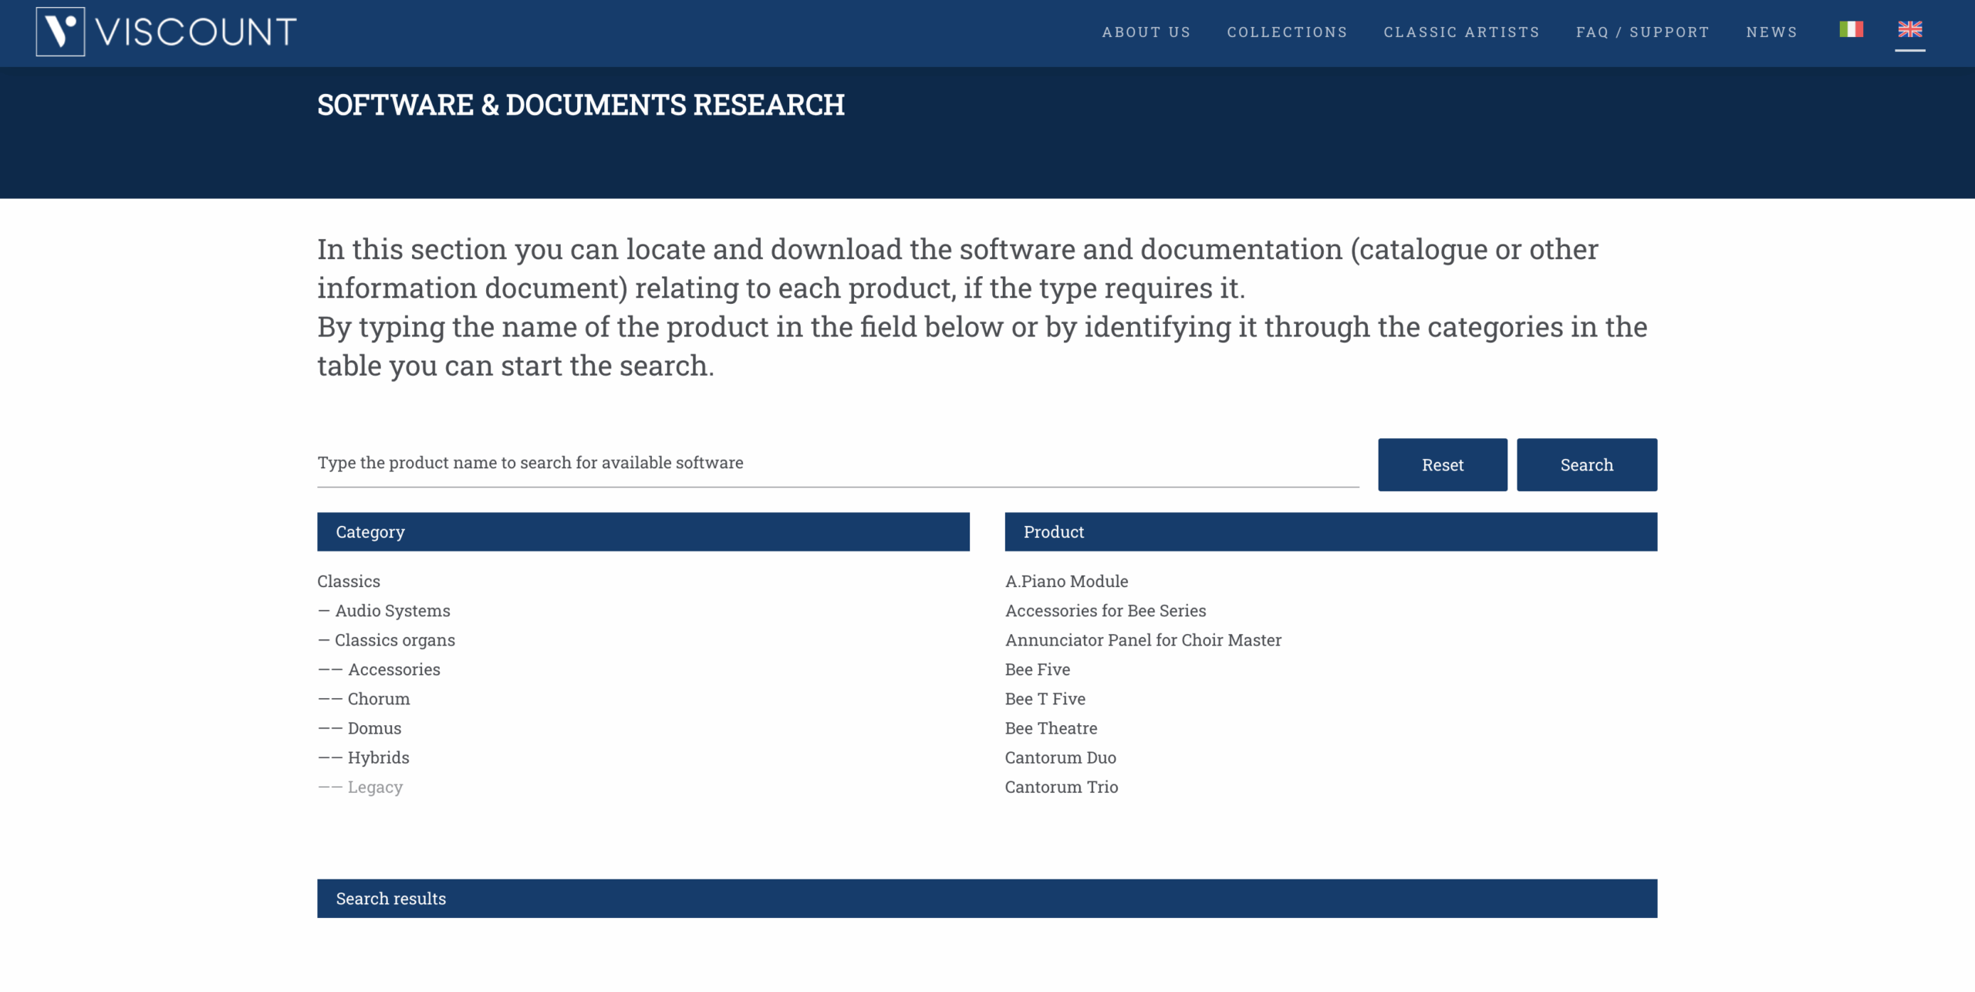This screenshot has width=1975, height=992.
Task: Focus the product name search field
Action: [x=837, y=463]
